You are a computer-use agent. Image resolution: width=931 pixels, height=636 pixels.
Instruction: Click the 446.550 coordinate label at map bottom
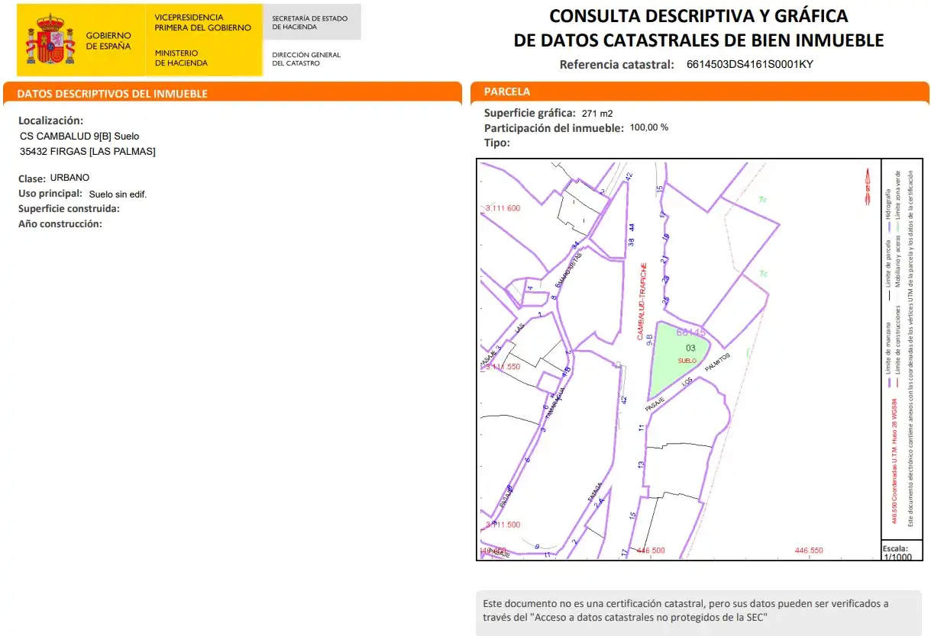810,551
